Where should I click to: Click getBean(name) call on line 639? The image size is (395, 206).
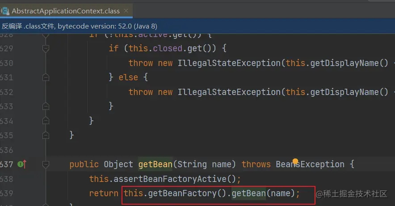pyautogui.click(x=263, y=193)
